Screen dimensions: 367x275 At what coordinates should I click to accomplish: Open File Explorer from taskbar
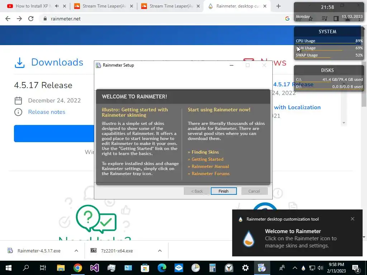pos(61,268)
